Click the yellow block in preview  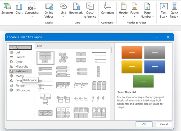tap(132, 67)
